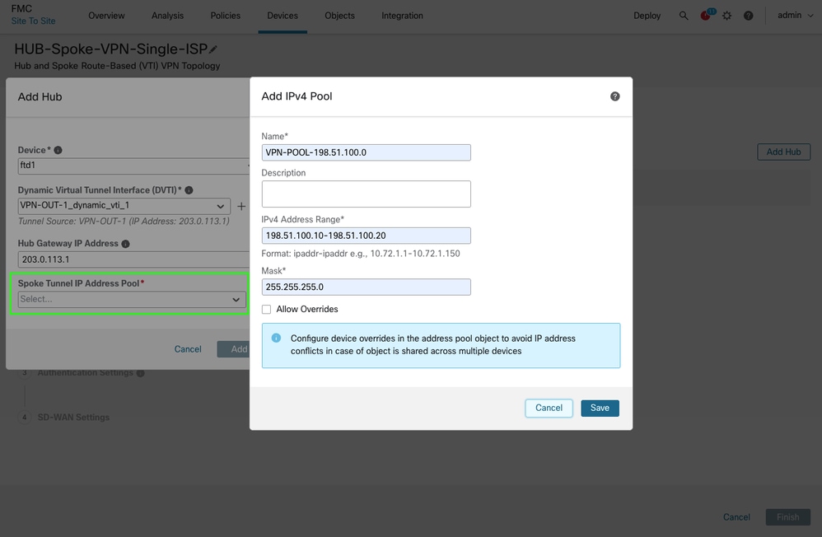Open the settings gear icon
The image size is (822, 537).
pos(726,16)
